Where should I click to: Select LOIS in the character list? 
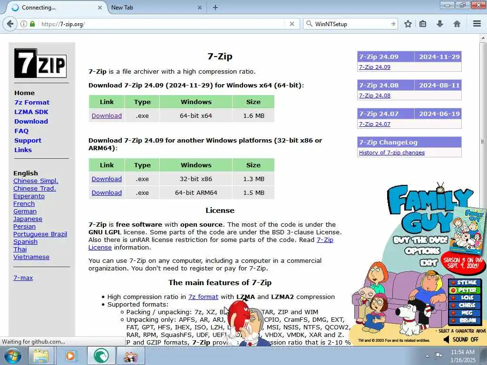pyautogui.click(x=465, y=298)
